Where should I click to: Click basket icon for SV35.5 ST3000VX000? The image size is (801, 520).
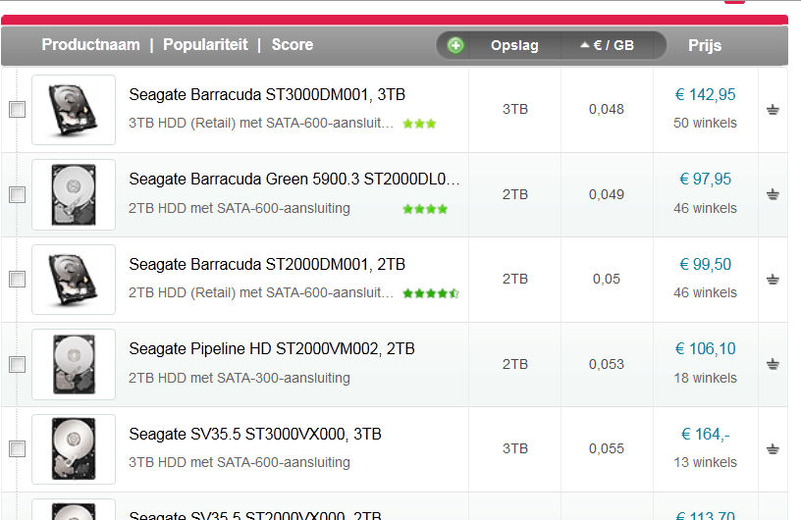(773, 449)
